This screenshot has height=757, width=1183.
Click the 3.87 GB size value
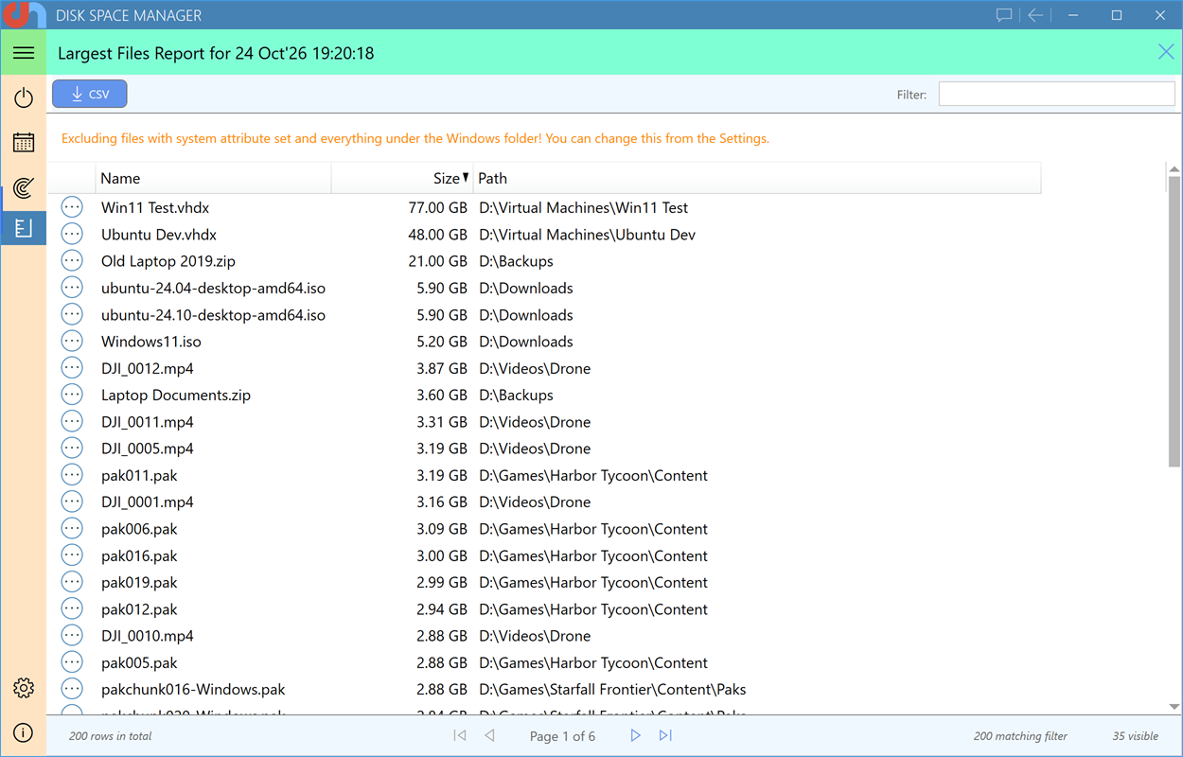click(442, 368)
